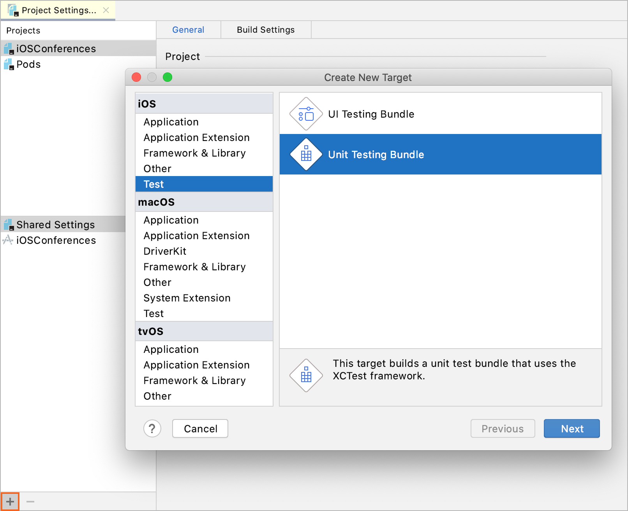Select tvOS Application Extension category
The image size is (628, 511).
(204, 365)
